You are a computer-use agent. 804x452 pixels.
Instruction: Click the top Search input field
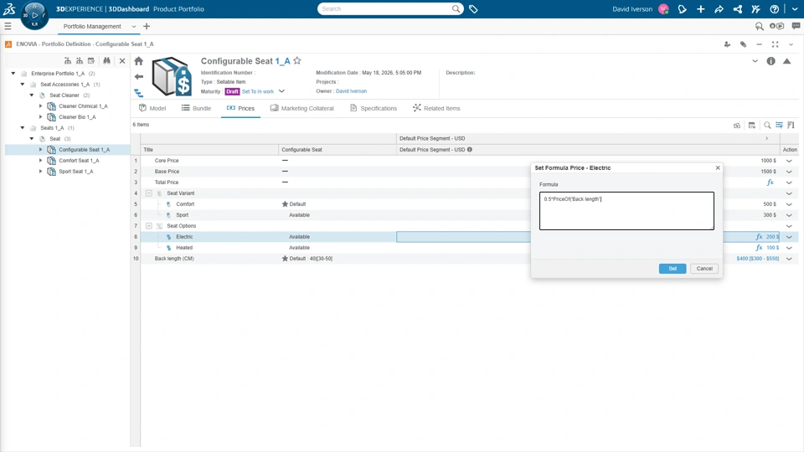tap(384, 8)
